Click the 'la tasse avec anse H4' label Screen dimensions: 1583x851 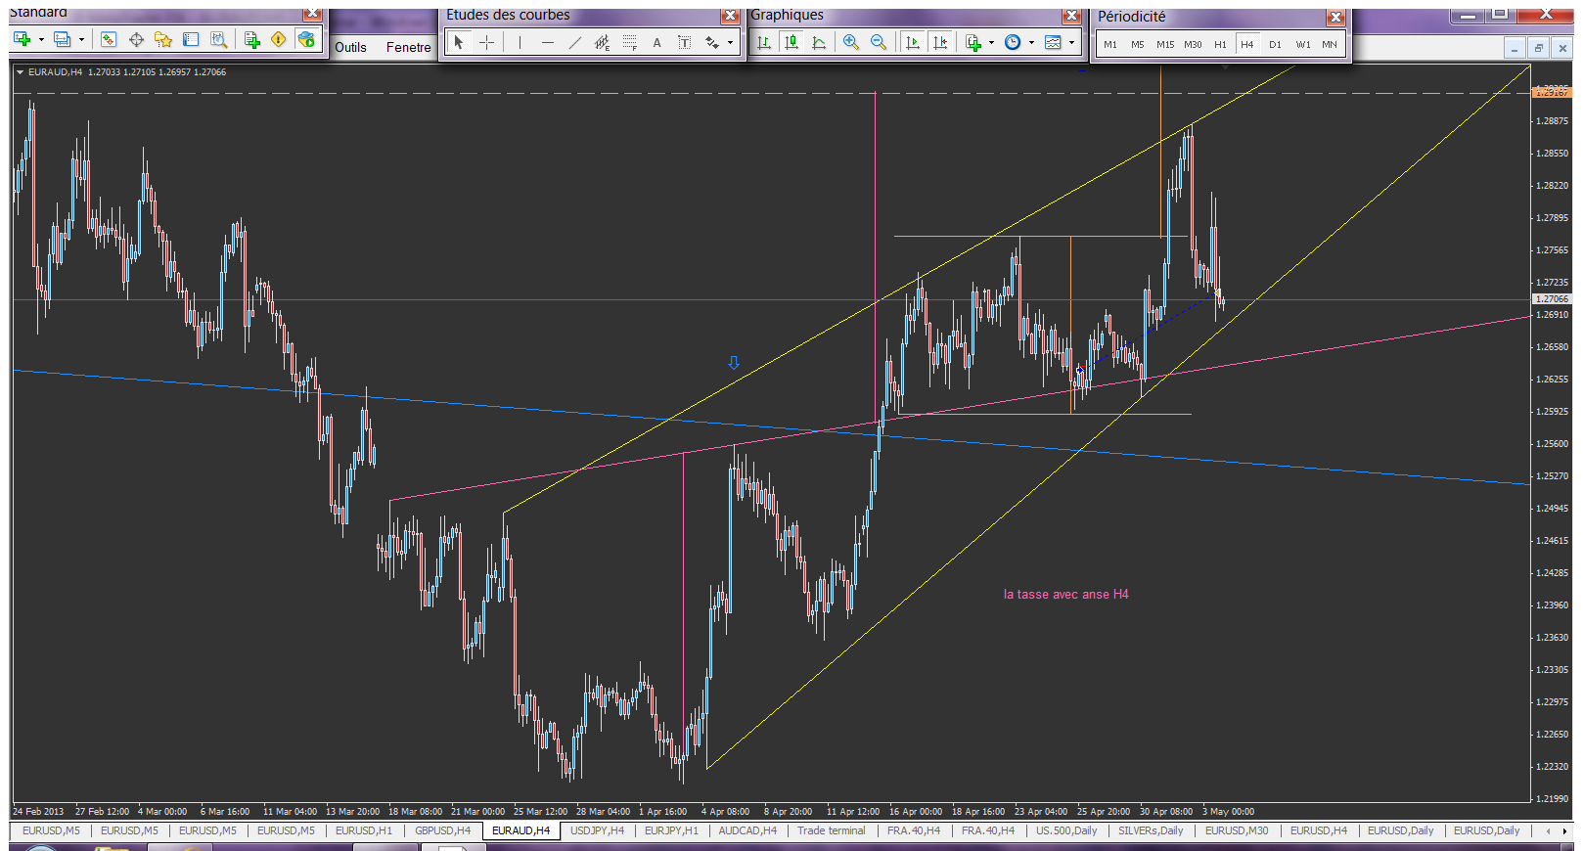1065,594
